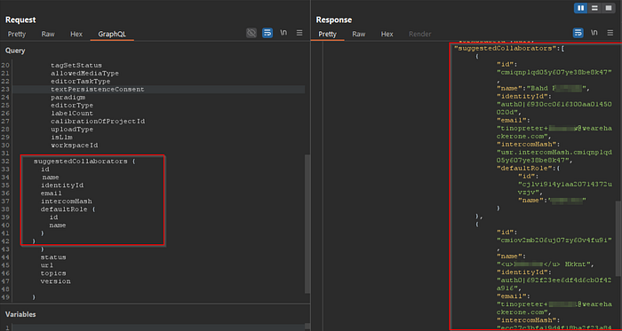Click the textPersistenceConsent line in query
Image resolution: width=622 pixels, height=331 pixels.
98,90
